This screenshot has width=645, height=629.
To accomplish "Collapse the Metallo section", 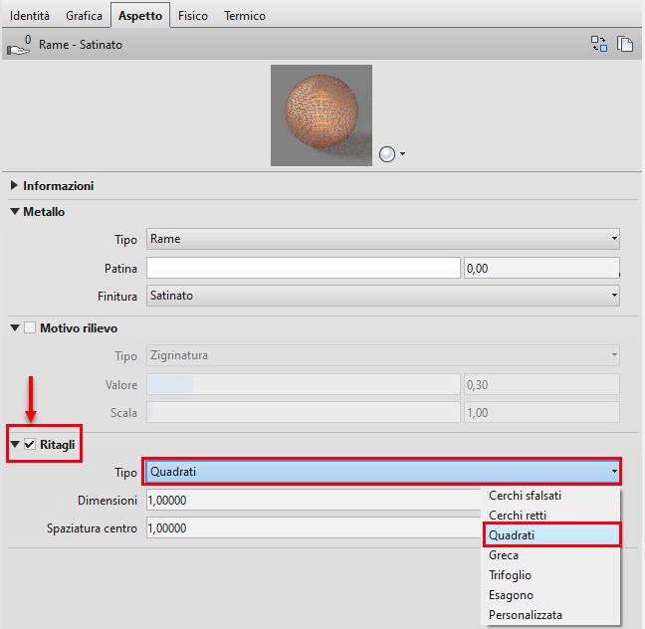I will point(14,212).
